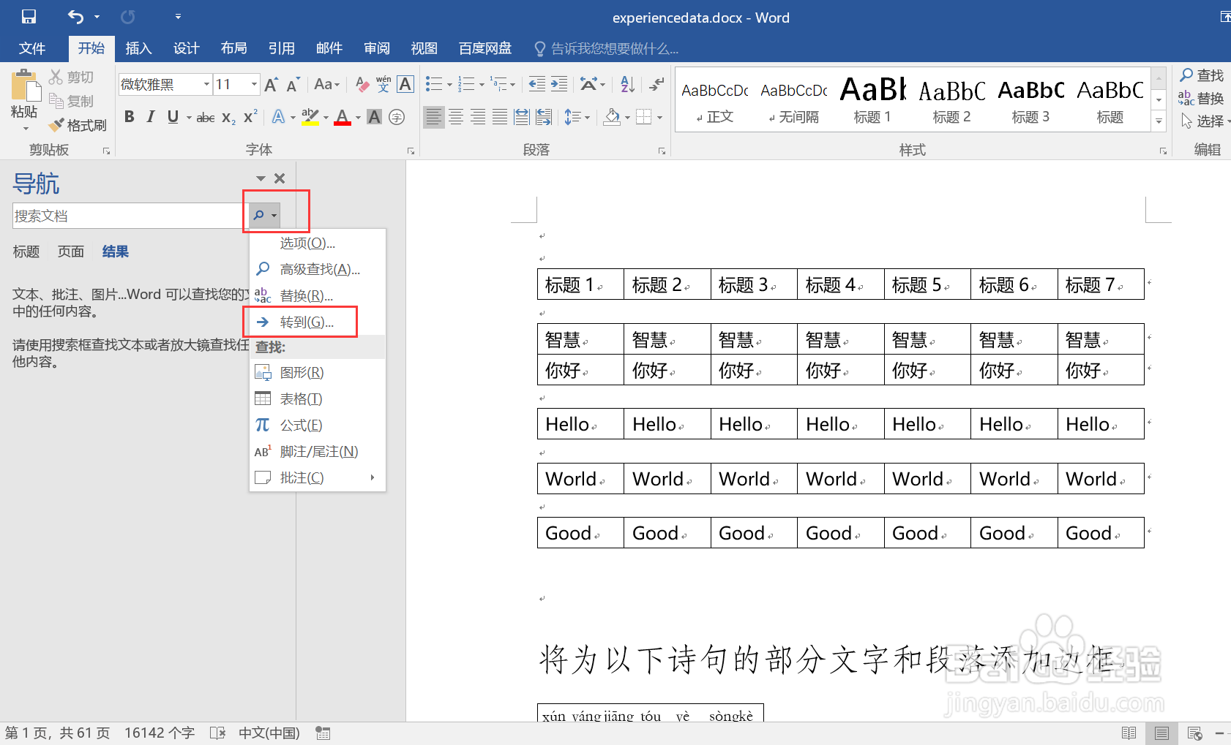Clear all formatting with the eraser icon

point(361,84)
